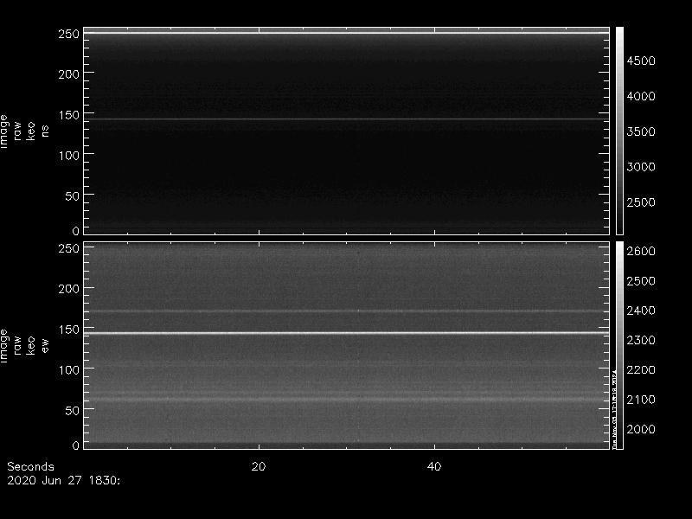
Task: Click the faint horizontal line in the ns keogram
Action: (x=346, y=119)
